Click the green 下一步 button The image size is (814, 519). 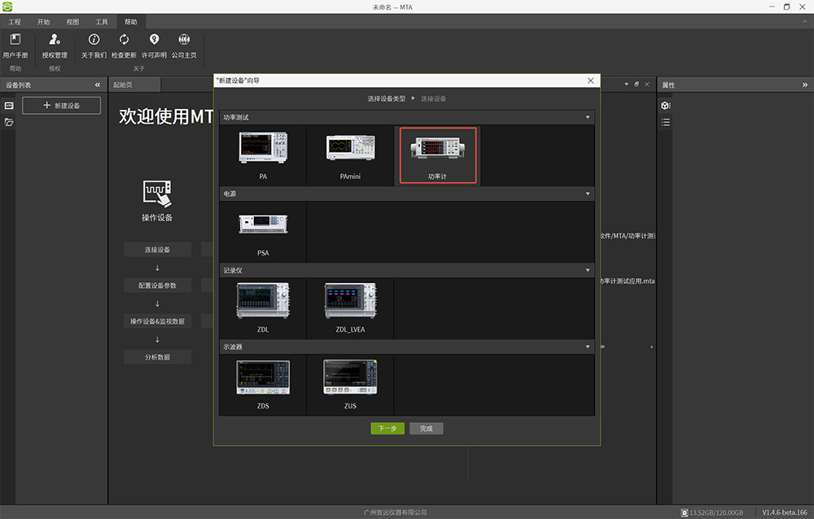[x=387, y=429]
